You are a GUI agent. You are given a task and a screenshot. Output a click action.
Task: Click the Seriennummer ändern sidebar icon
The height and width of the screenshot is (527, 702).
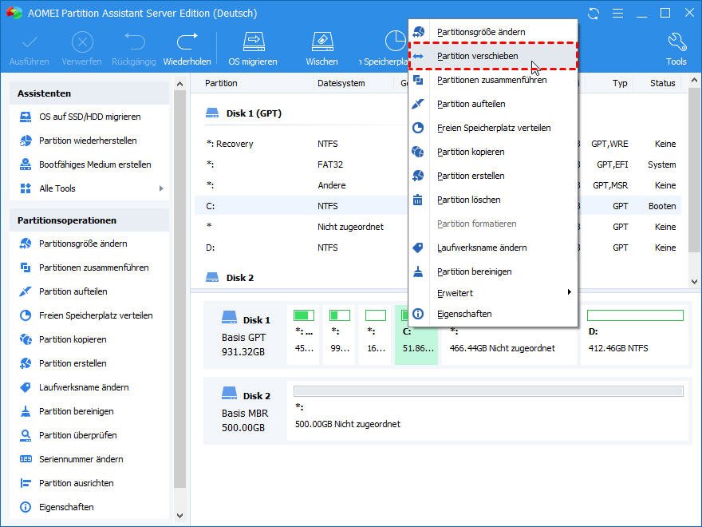click(26, 459)
